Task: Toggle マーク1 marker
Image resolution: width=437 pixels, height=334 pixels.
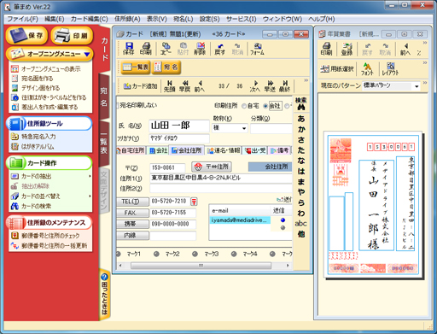Action: pyautogui.click(x=119, y=254)
